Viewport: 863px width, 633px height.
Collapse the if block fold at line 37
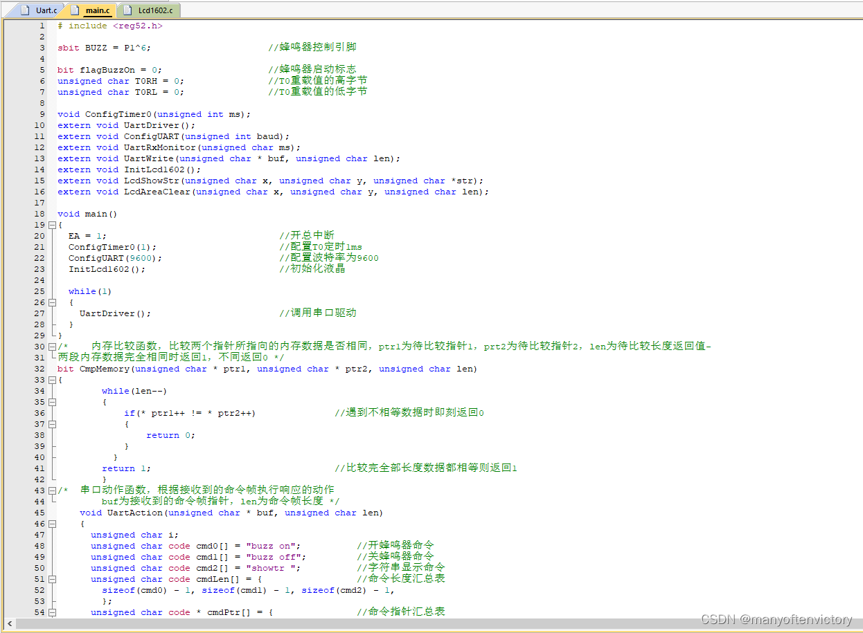pyautogui.click(x=51, y=424)
